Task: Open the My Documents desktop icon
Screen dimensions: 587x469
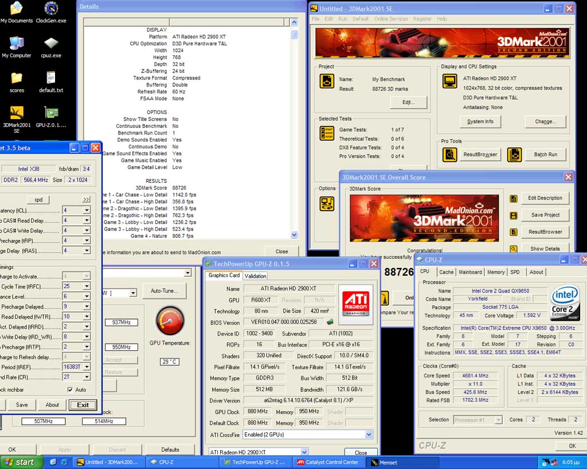Action: tap(17, 13)
